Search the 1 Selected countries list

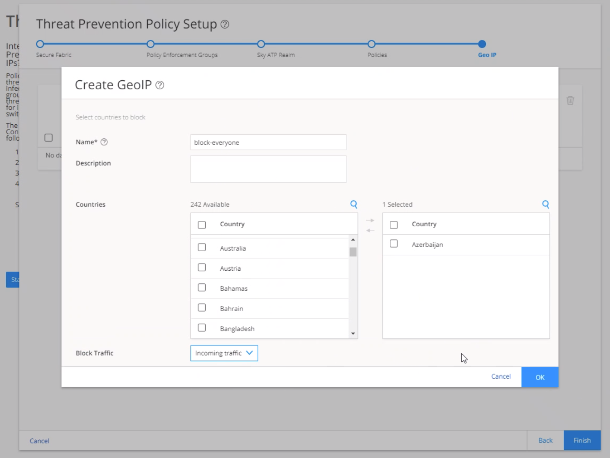546,205
